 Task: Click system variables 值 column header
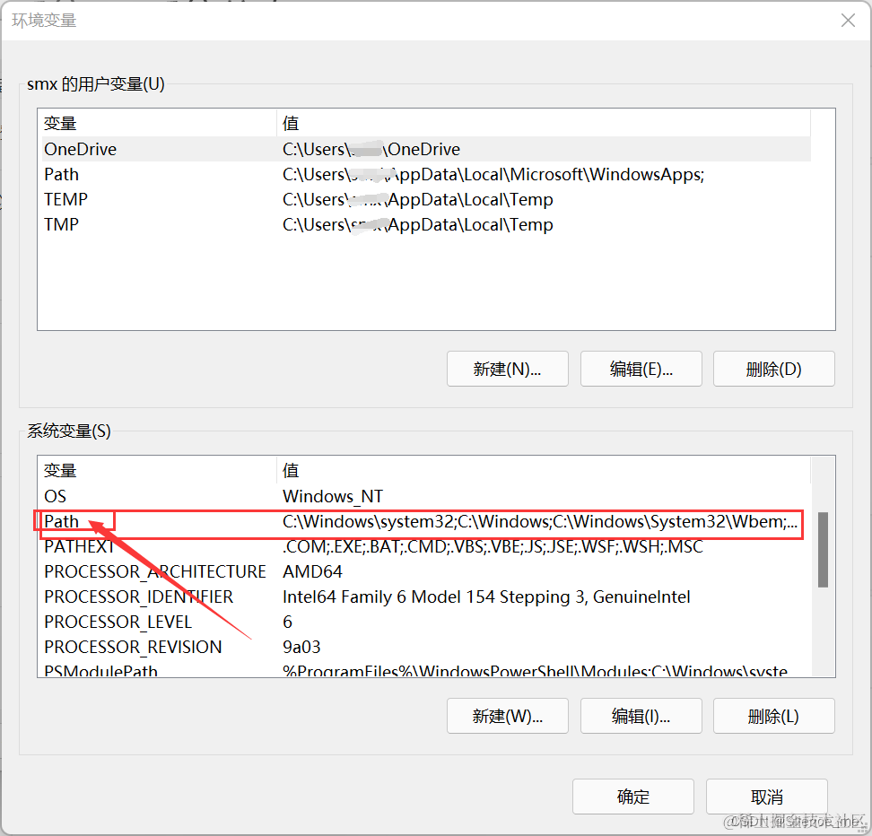544,470
